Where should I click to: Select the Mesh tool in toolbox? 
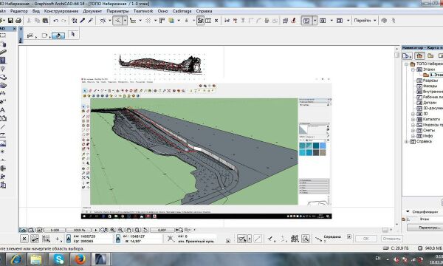pos(3,86)
